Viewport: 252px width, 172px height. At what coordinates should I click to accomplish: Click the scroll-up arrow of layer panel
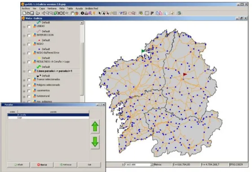(82, 23)
